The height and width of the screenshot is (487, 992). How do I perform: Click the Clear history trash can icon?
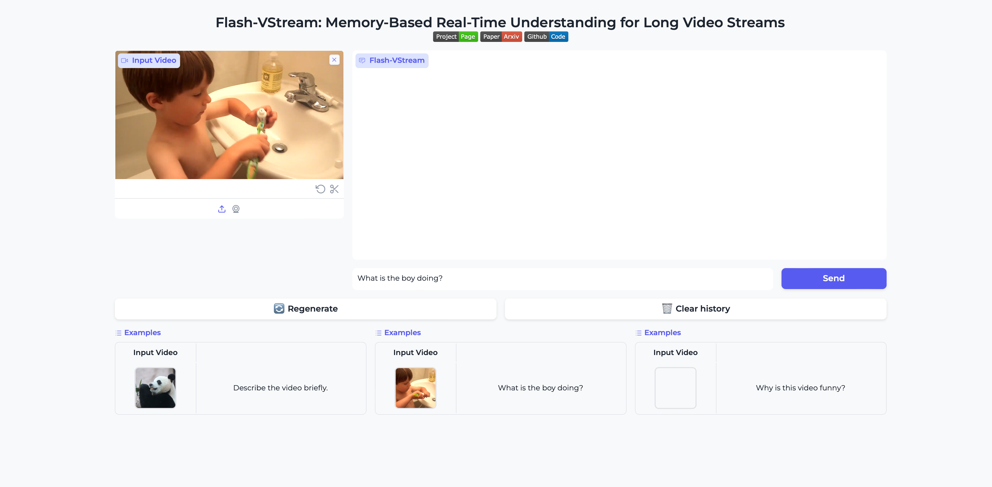click(x=667, y=308)
